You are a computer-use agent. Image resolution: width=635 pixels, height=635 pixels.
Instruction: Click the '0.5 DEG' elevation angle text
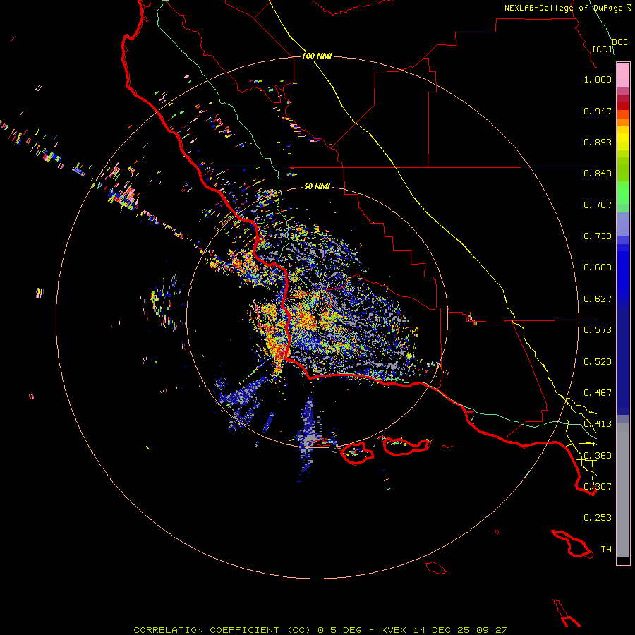coord(339,630)
